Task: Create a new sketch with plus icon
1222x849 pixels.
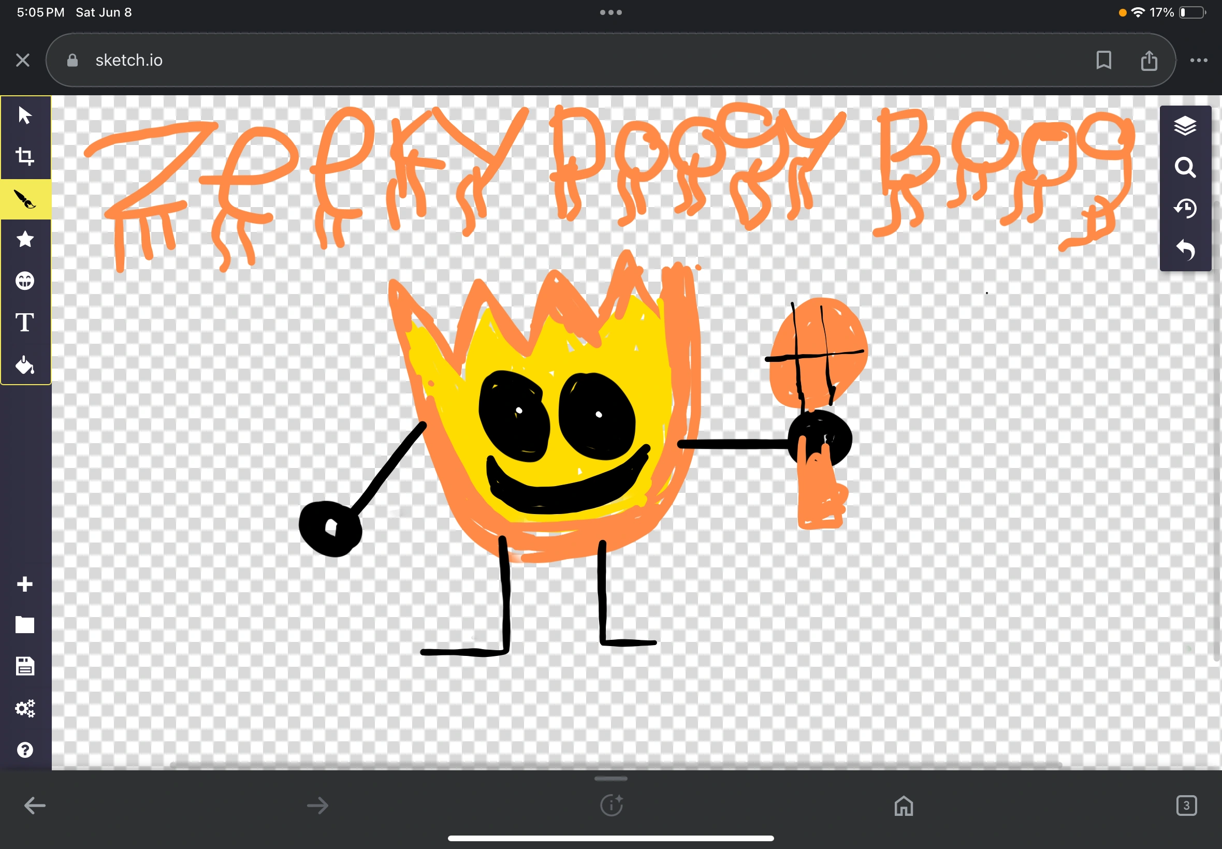Action: tap(24, 583)
